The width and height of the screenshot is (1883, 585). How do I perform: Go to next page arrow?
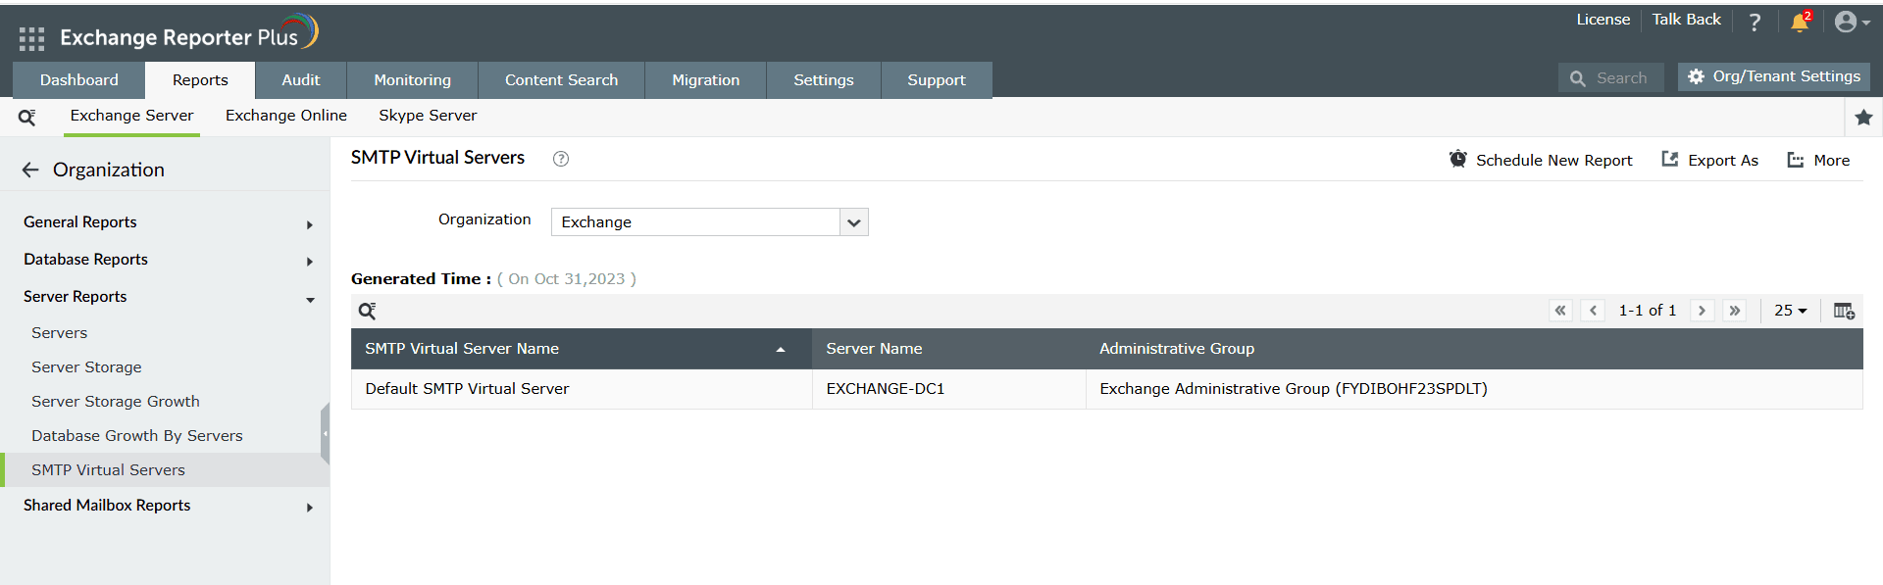[x=1702, y=311]
